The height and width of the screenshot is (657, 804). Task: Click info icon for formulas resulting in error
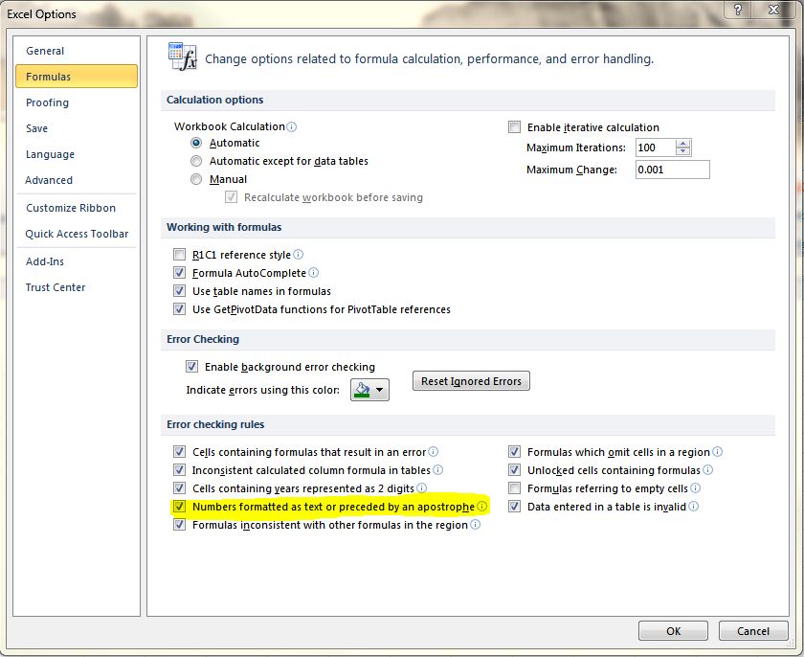[434, 452]
